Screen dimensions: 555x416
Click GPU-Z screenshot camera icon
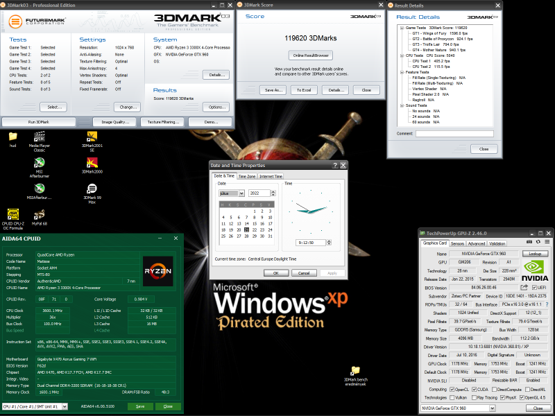tap(529, 242)
